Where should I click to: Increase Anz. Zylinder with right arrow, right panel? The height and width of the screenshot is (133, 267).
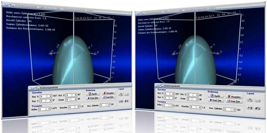[x=234, y=110]
